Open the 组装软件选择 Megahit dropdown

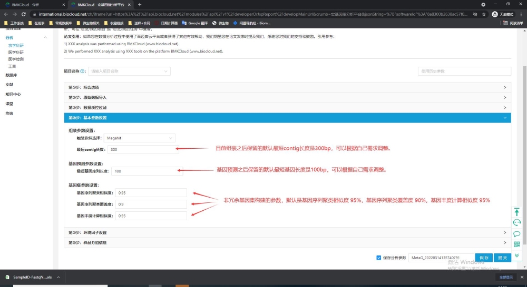pyautogui.click(x=140, y=138)
